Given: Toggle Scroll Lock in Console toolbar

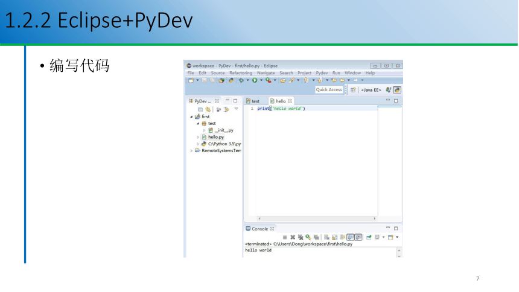Looking at the screenshot, I should point(335,237).
